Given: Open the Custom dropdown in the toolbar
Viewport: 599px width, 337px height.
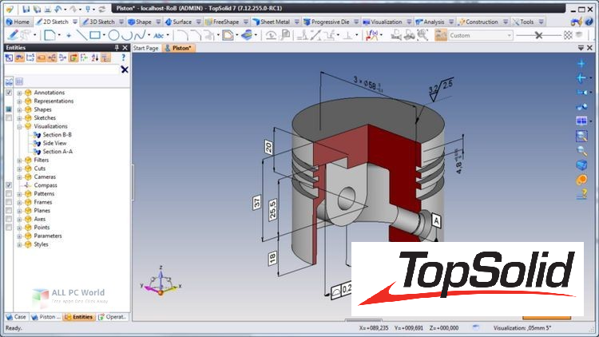Looking at the screenshot, I should coord(480,35).
